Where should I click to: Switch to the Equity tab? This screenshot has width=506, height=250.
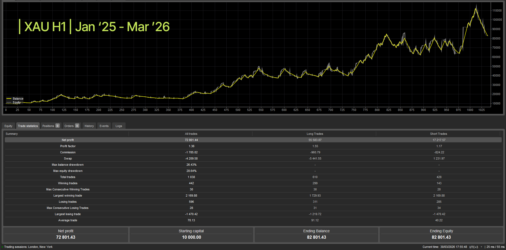8,126
